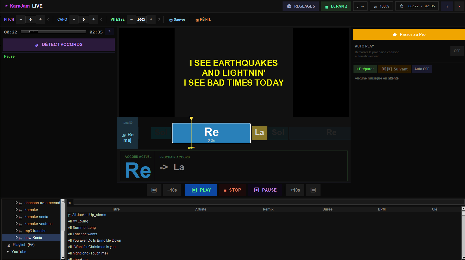Click the folder tree scroll-up arrow
465x260 pixels.
(x=62, y=201)
